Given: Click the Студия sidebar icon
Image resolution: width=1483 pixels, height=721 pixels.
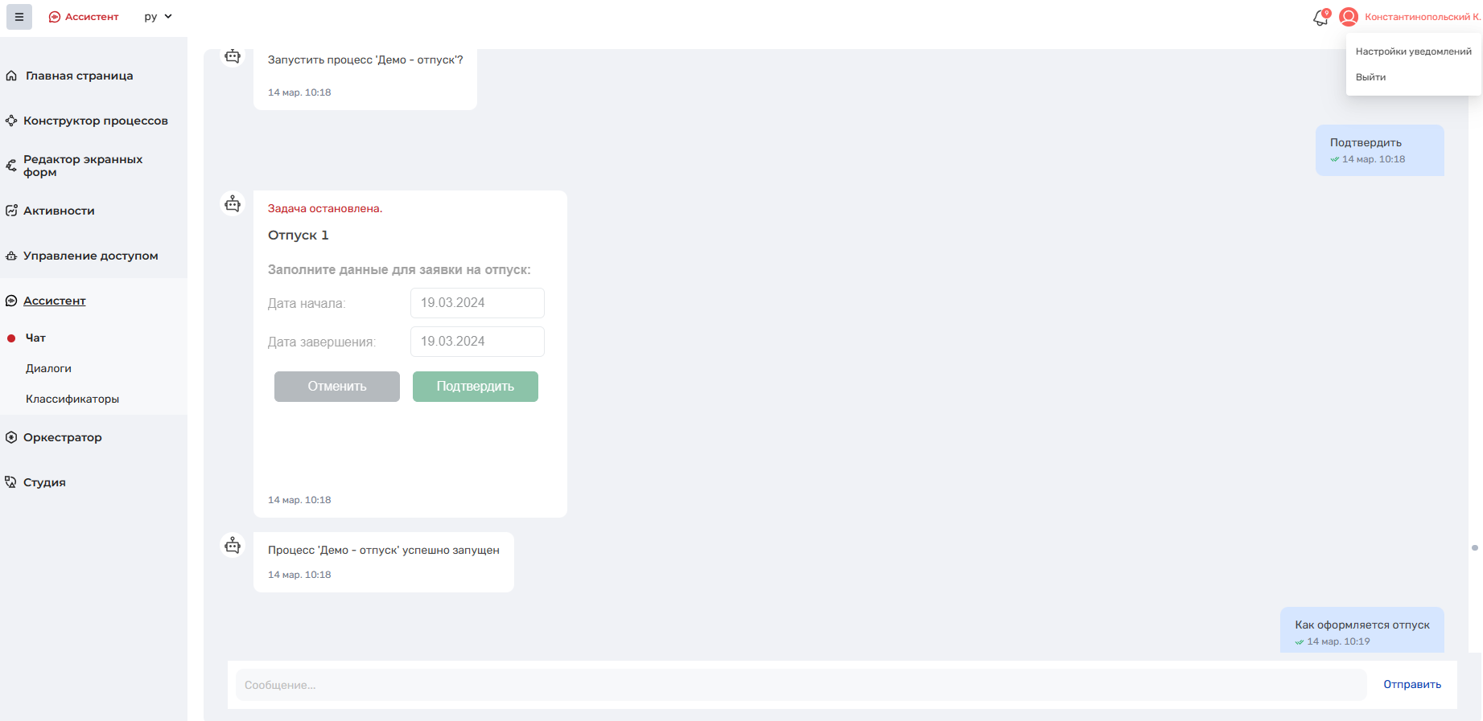Looking at the screenshot, I should pyautogui.click(x=11, y=482).
